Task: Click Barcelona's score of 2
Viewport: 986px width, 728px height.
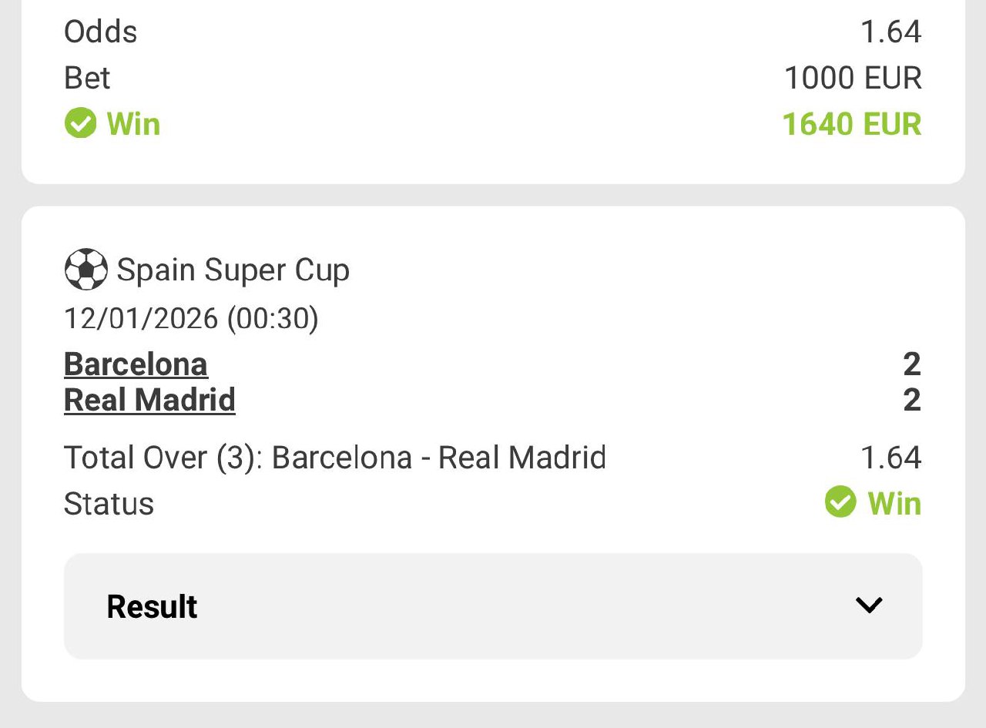Action: point(912,364)
